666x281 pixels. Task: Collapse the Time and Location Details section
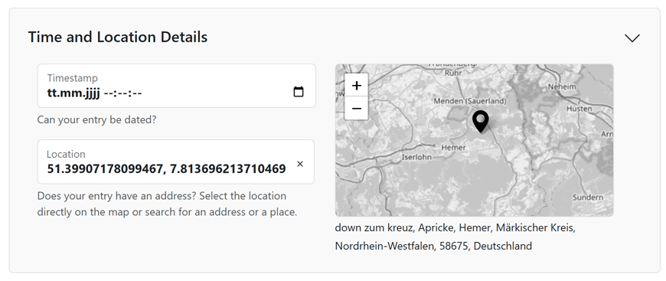tap(632, 38)
